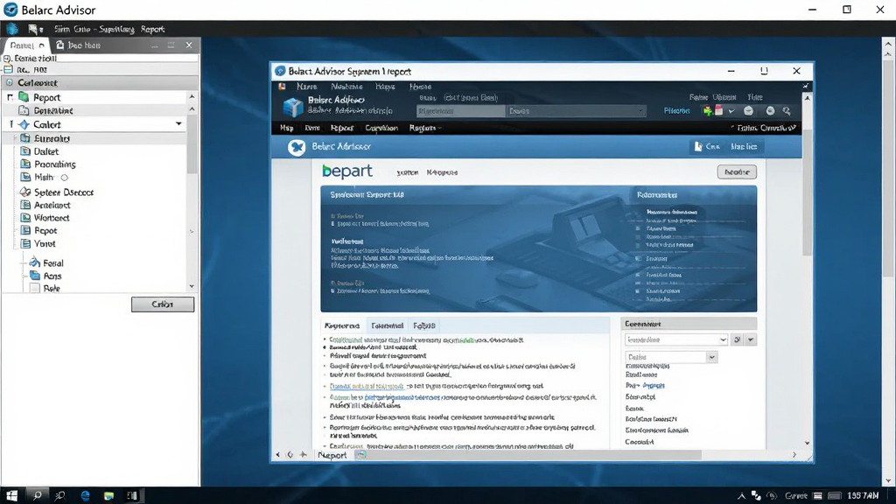Click the plus arrow icon left of Report tab

[x=304, y=455]
